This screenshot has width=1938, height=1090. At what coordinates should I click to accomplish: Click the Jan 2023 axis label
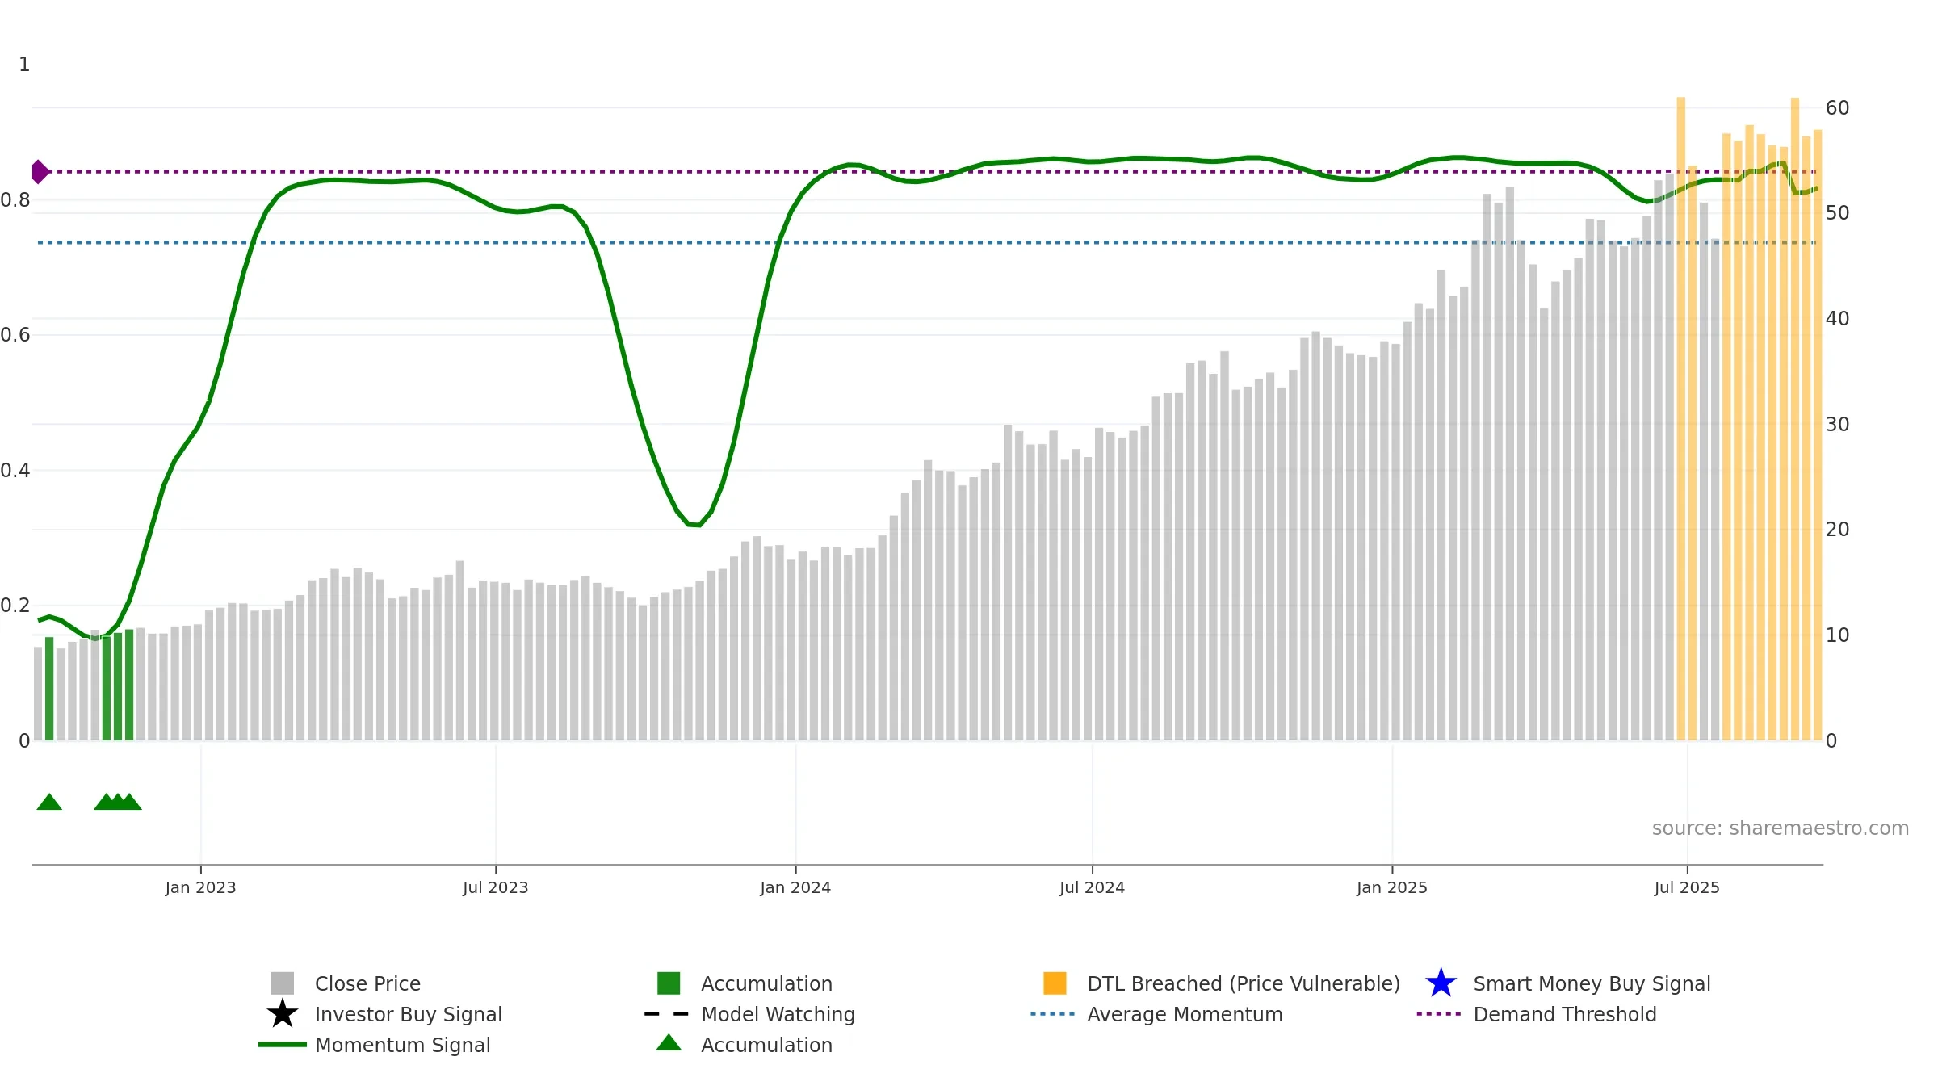tap(200, 887)
